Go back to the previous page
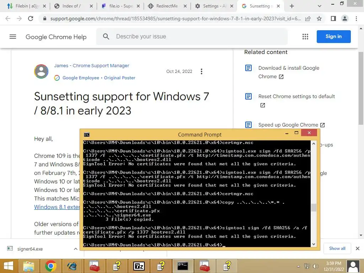Screen dimensions: 364x273 pyautogui.click(x=8, y=18)
